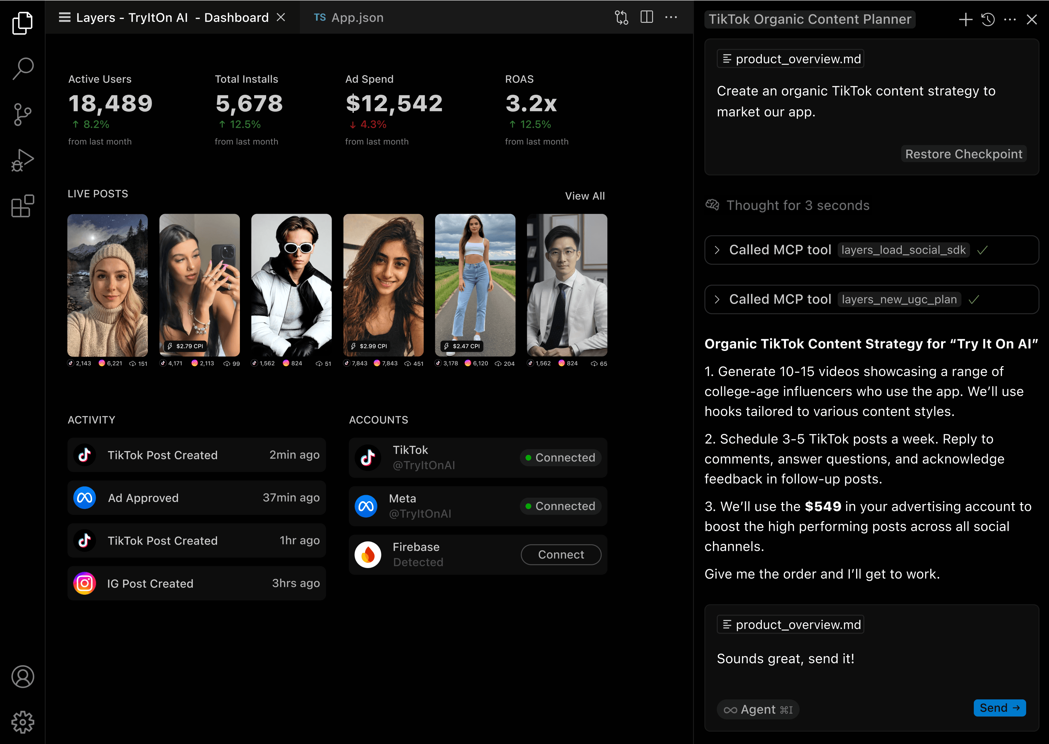
Task: Close the Layers Dashboard tab
Action: tap(281, 17)
